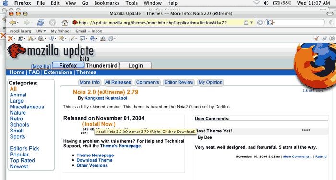The image size is (336, 180).
Task: Click the More Comments... link
Action: [298, 156]
